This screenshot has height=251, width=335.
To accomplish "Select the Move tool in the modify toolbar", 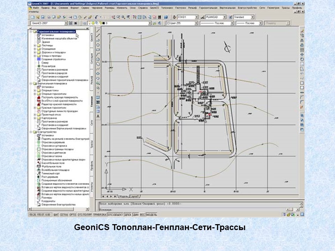I will click(302, 55).
